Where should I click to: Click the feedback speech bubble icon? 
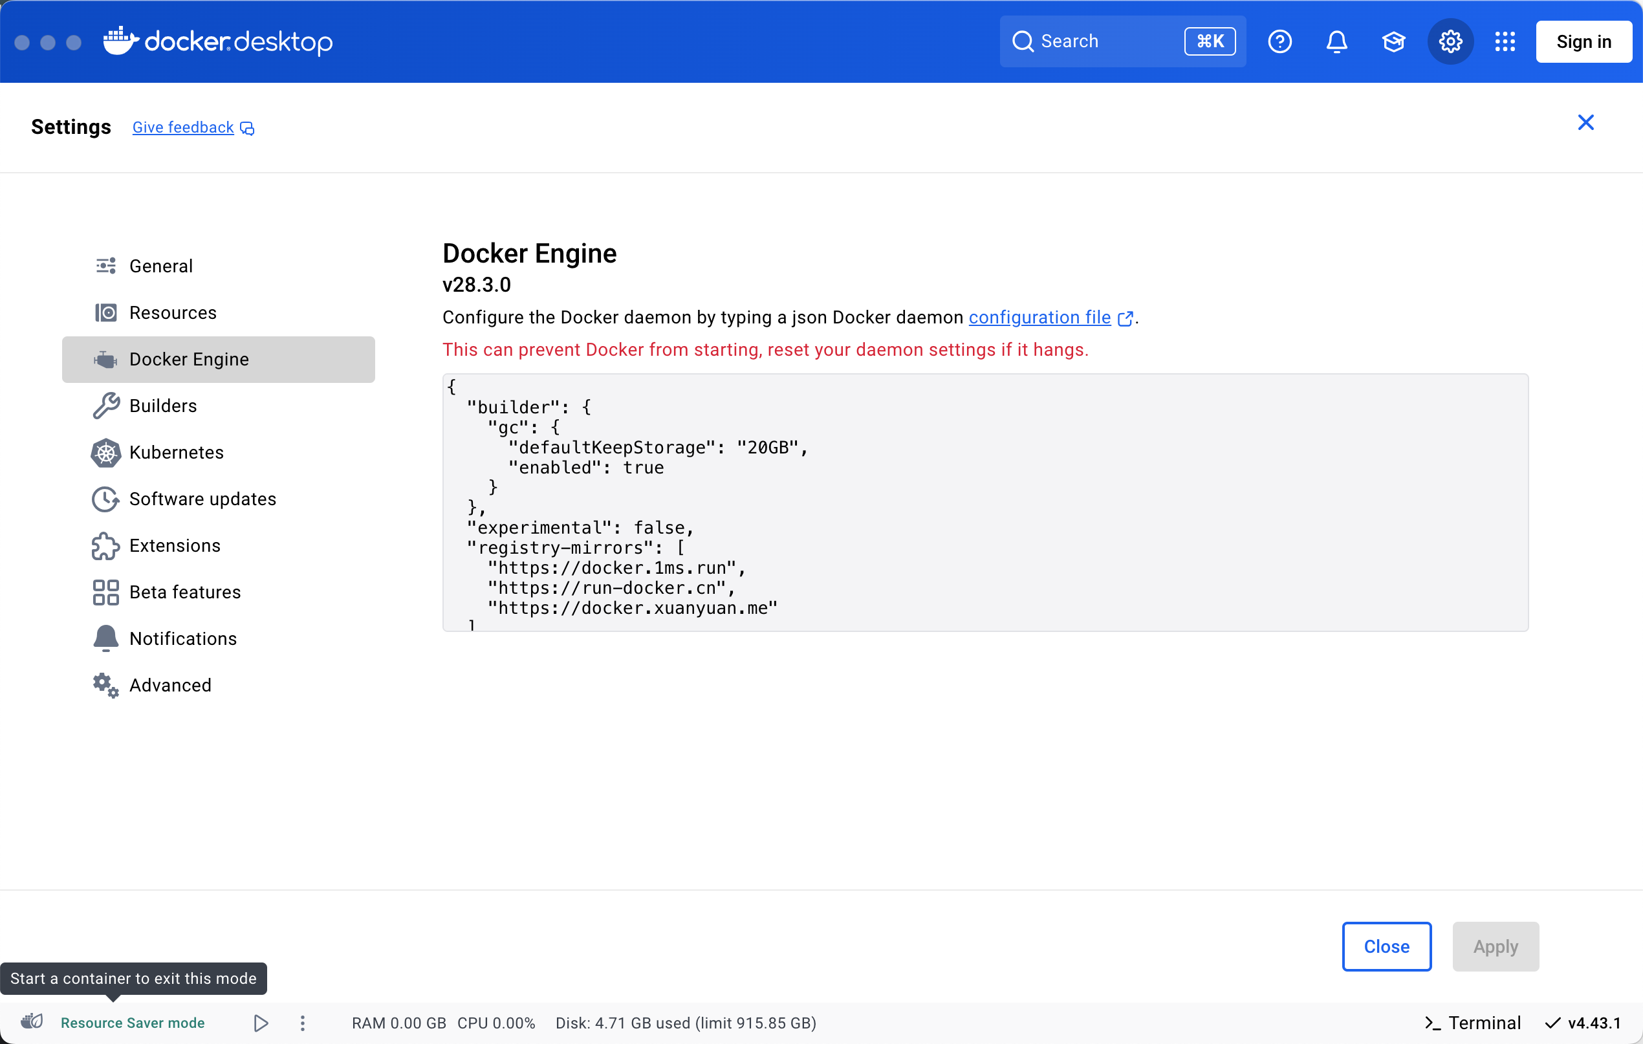247,128
